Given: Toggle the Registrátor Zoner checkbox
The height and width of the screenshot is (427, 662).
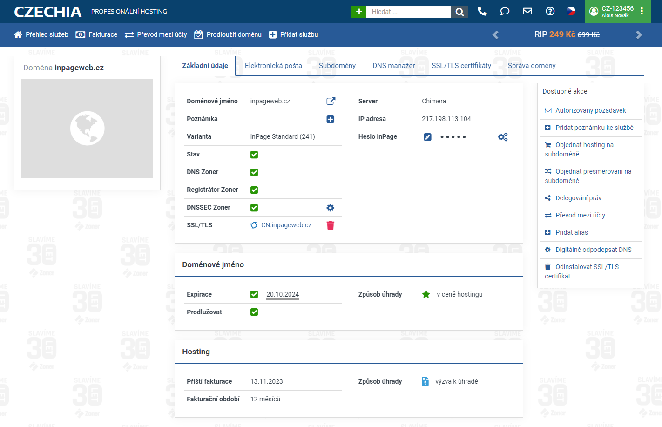Looking at the screenshot, I should (254, 190).
